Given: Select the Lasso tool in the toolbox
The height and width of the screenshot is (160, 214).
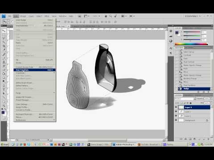Looking at the screenshot, I should point(4,38).
